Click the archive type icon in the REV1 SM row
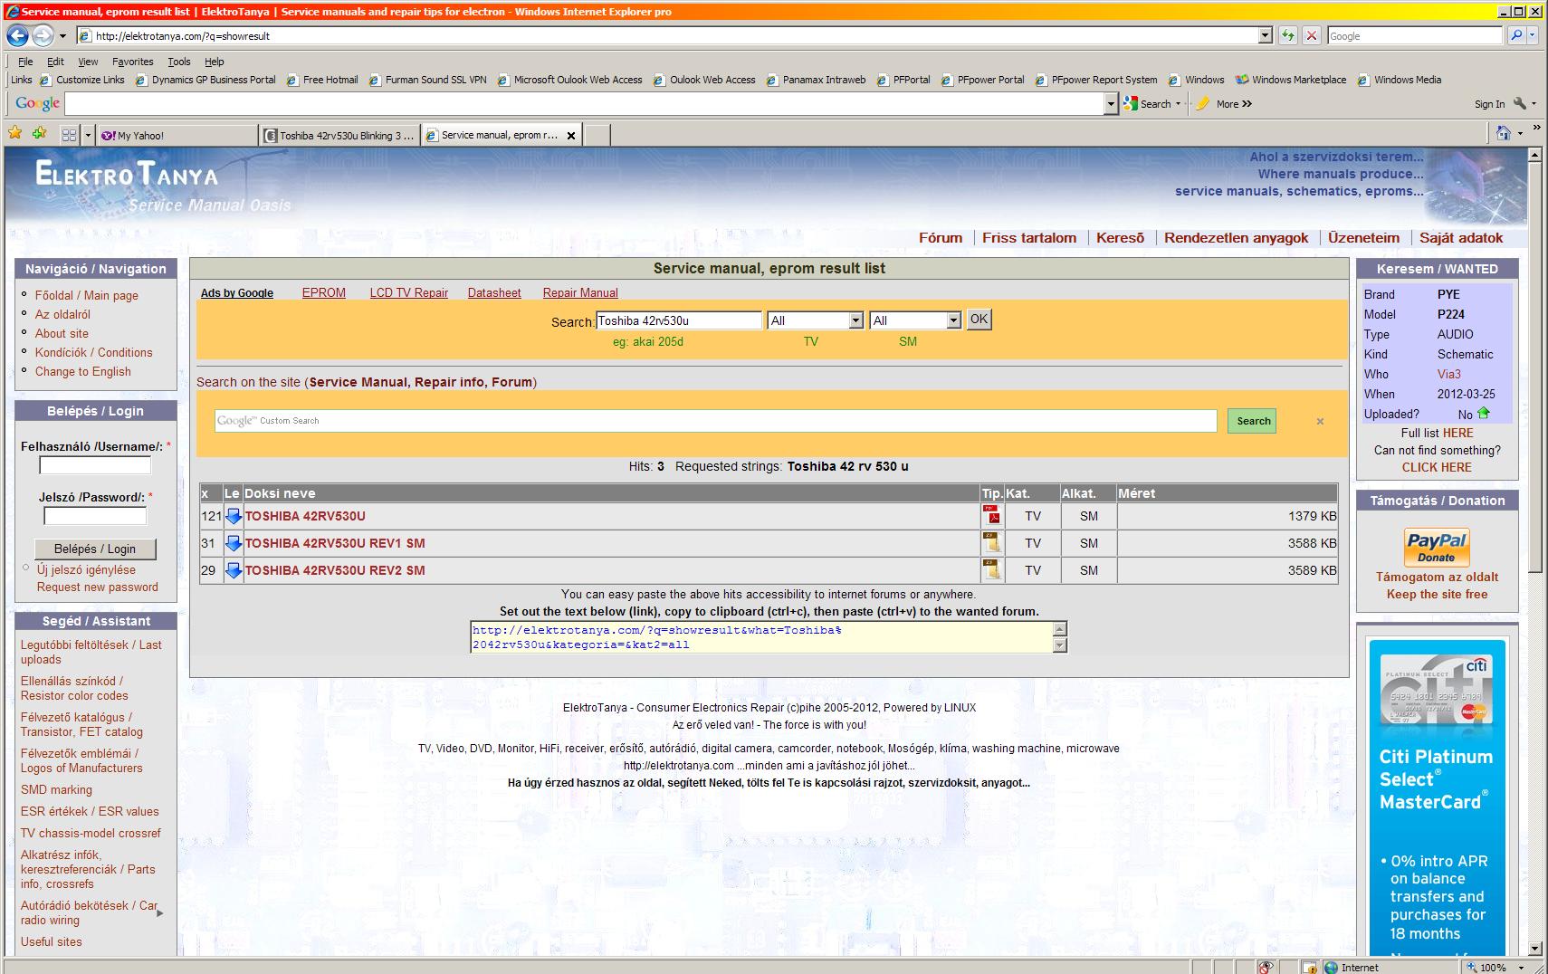Viewport: 1548px width, 974px height. 992,543
